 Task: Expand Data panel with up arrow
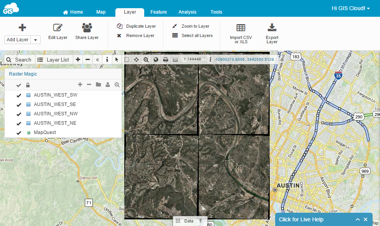tap(200, 221)
